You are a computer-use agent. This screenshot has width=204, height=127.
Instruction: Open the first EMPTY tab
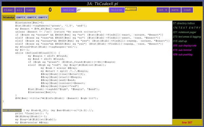tap(21, 18)
